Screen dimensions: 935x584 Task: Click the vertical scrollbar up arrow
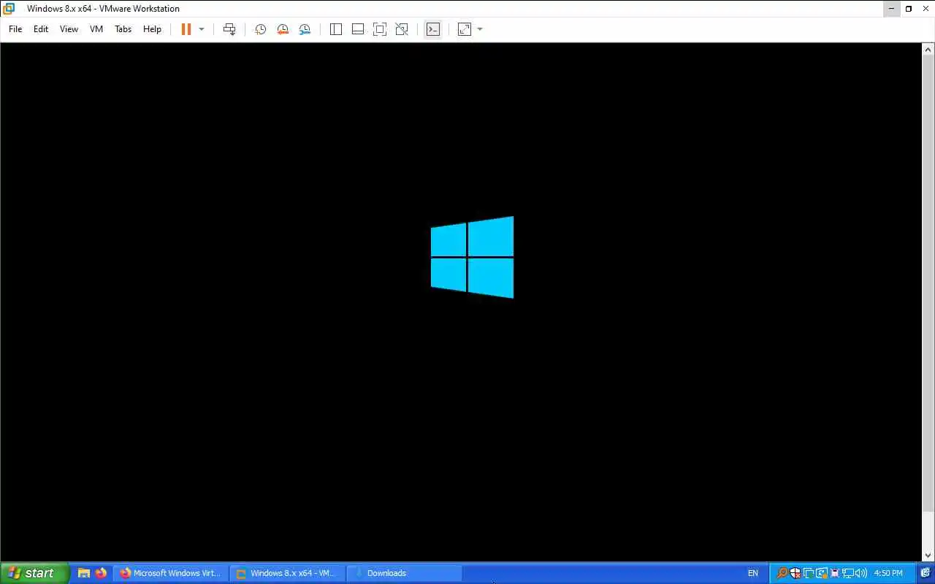pyautogui.click(x=928, y=49)
